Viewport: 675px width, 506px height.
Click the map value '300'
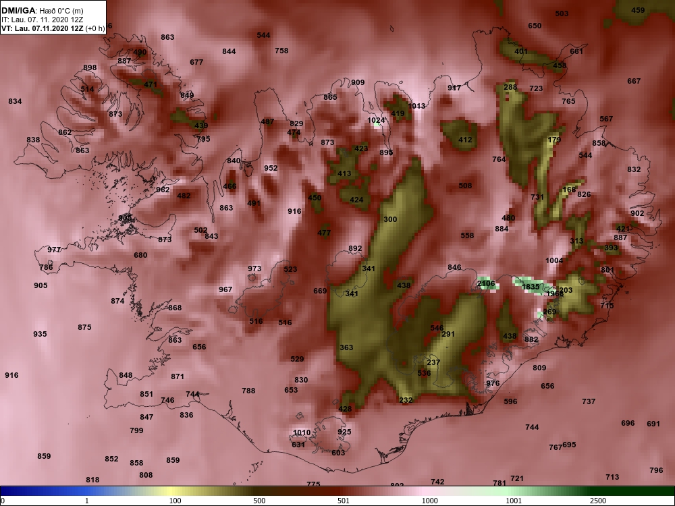390,219
